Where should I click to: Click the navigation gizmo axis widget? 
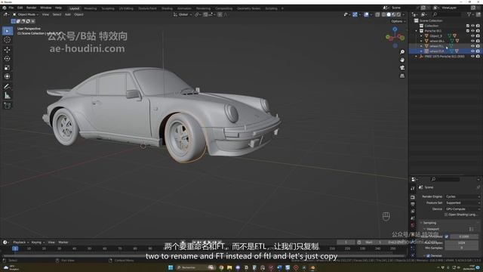point(395,37)
